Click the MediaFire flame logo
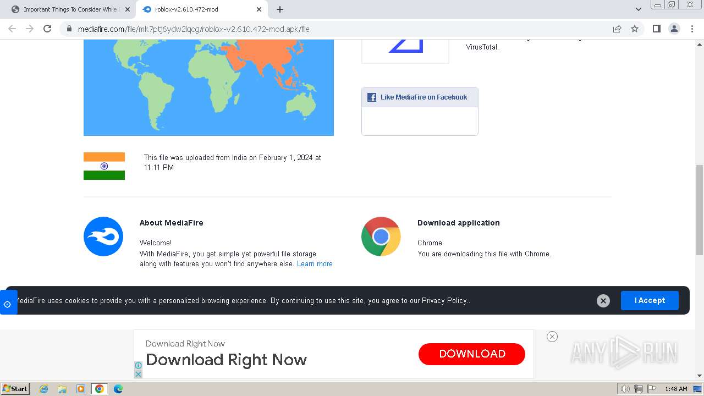The width and height of the screenshot is (704, 396). point(103,237)
